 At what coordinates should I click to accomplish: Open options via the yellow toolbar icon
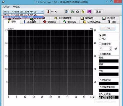[83, 12]
